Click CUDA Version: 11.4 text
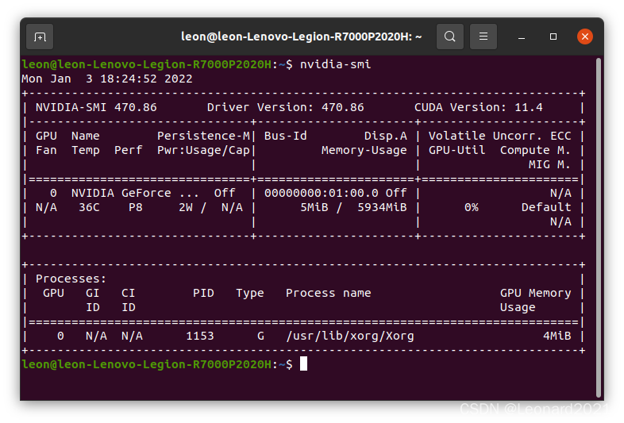The height and width of the screenshot is (423, 624). (x=479, y=107)
